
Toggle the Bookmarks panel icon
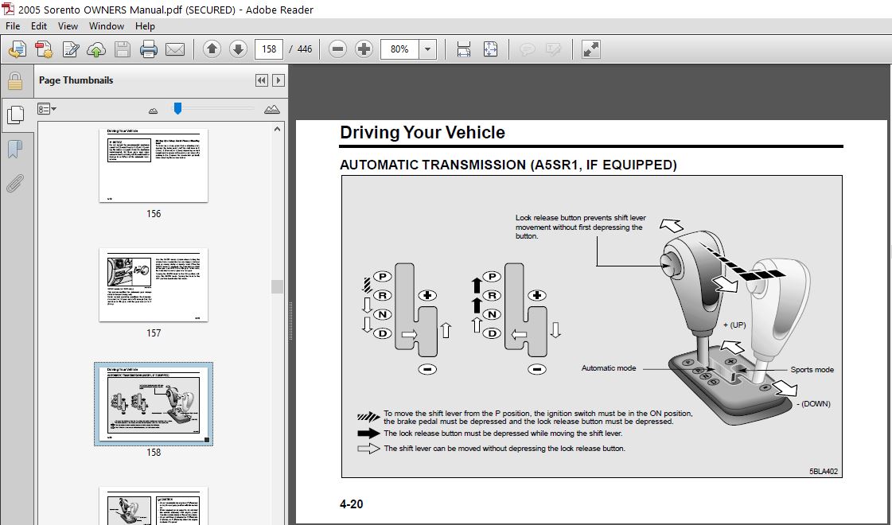click(15, 149)
